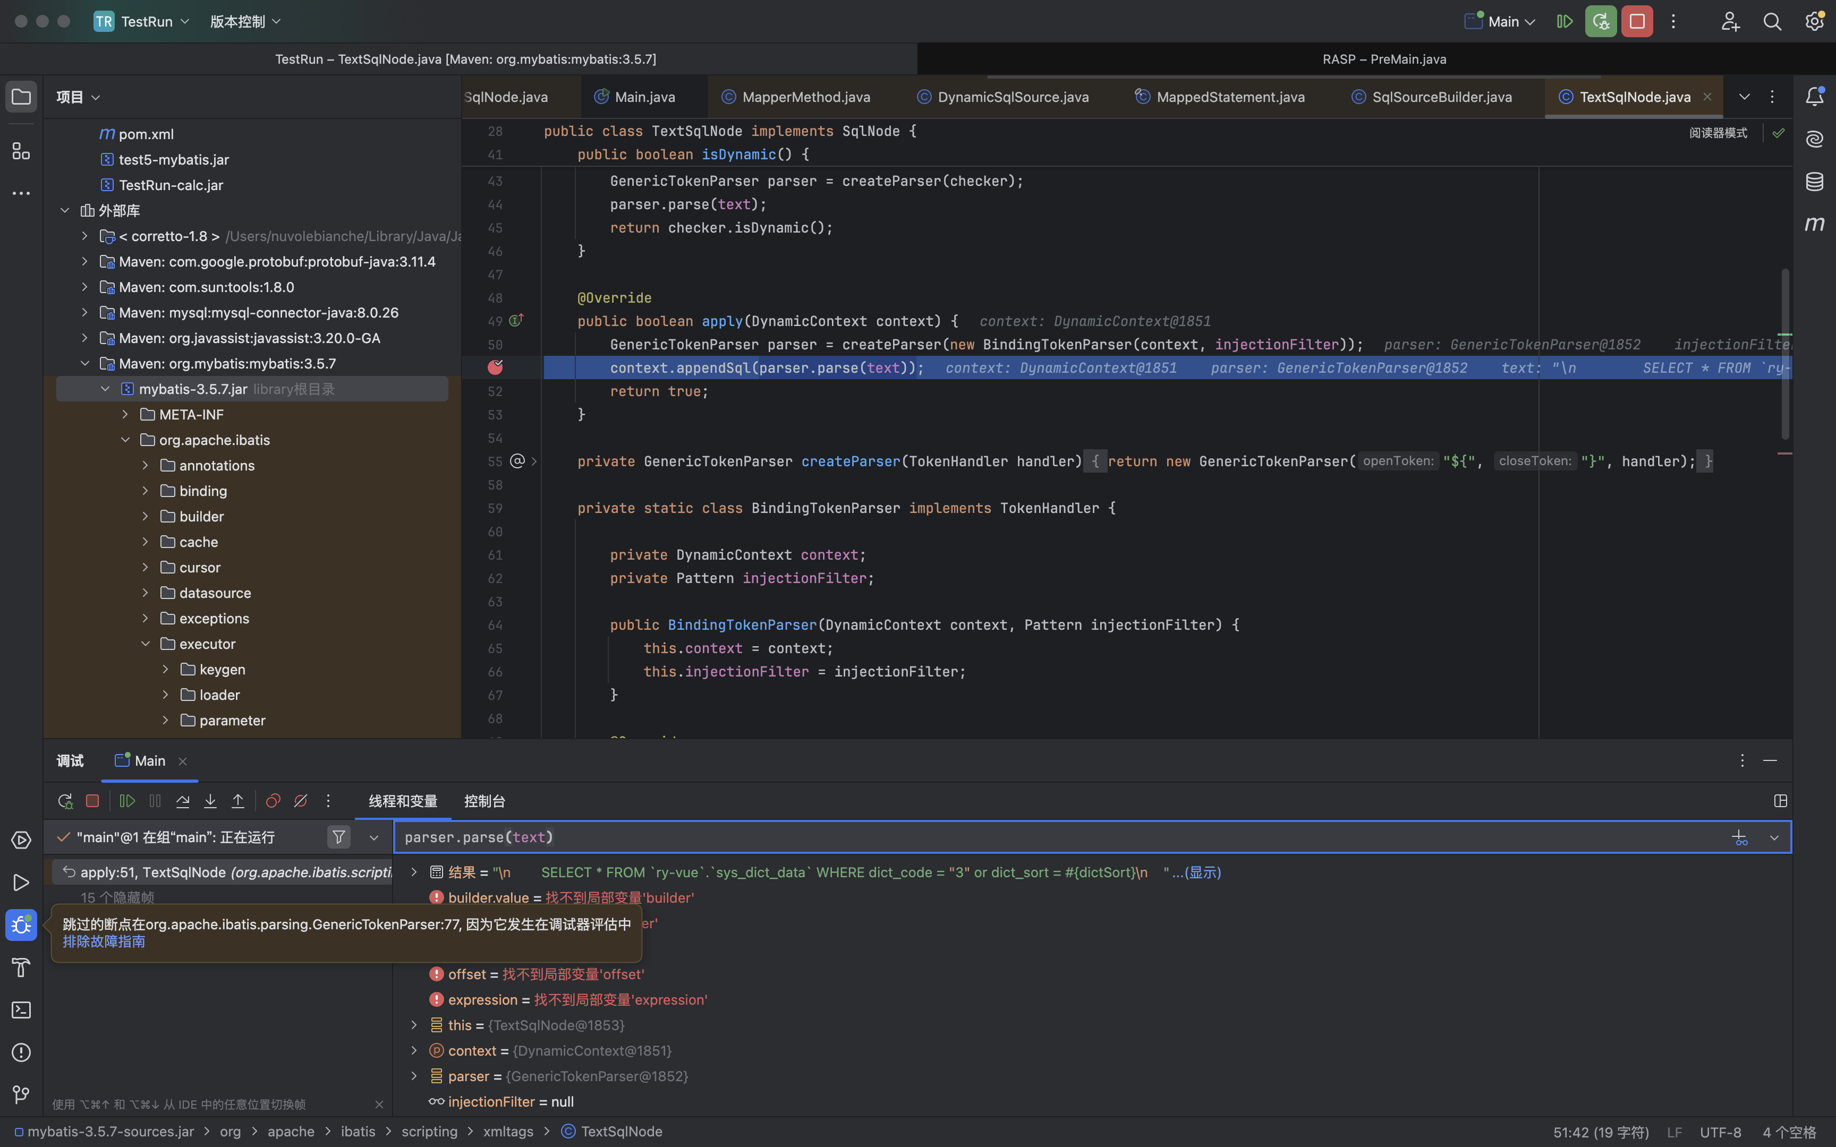Open the Structure tool window icon
Viewport: 1836px width, 1147px height.
[21, 151]
